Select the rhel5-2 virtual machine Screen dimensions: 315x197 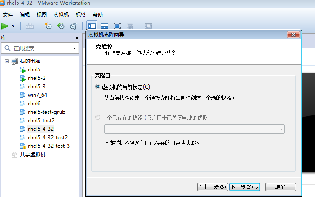tap(37, 78)
